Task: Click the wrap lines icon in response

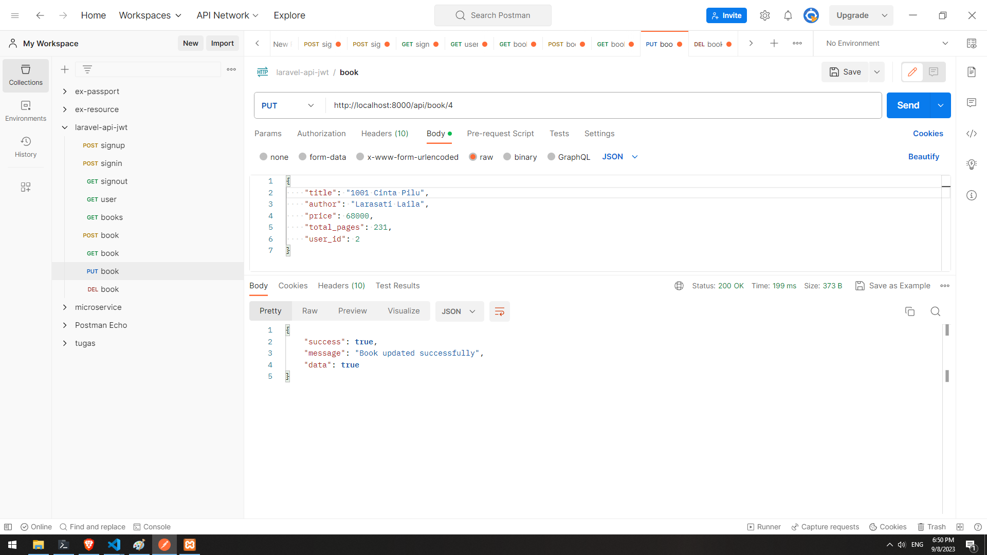Action: click(x=499, y=311)
